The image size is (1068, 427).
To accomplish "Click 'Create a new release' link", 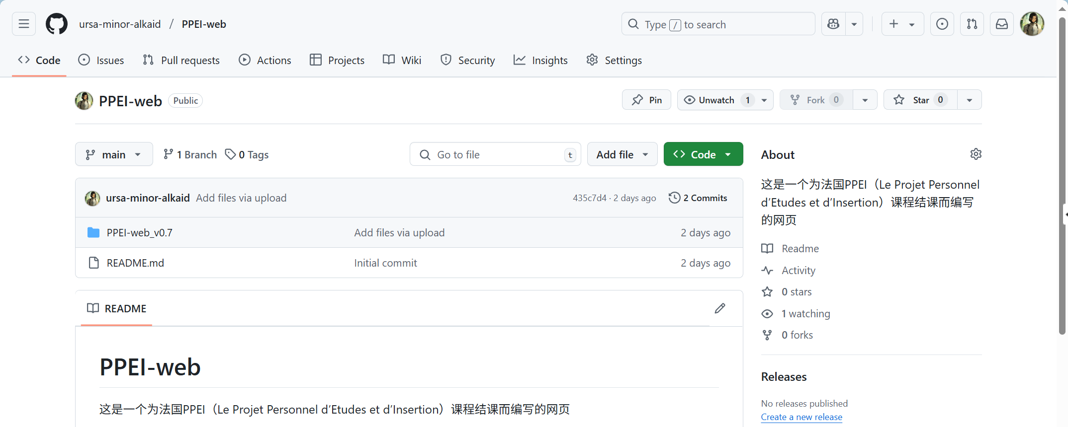I will tap(801, 417).
